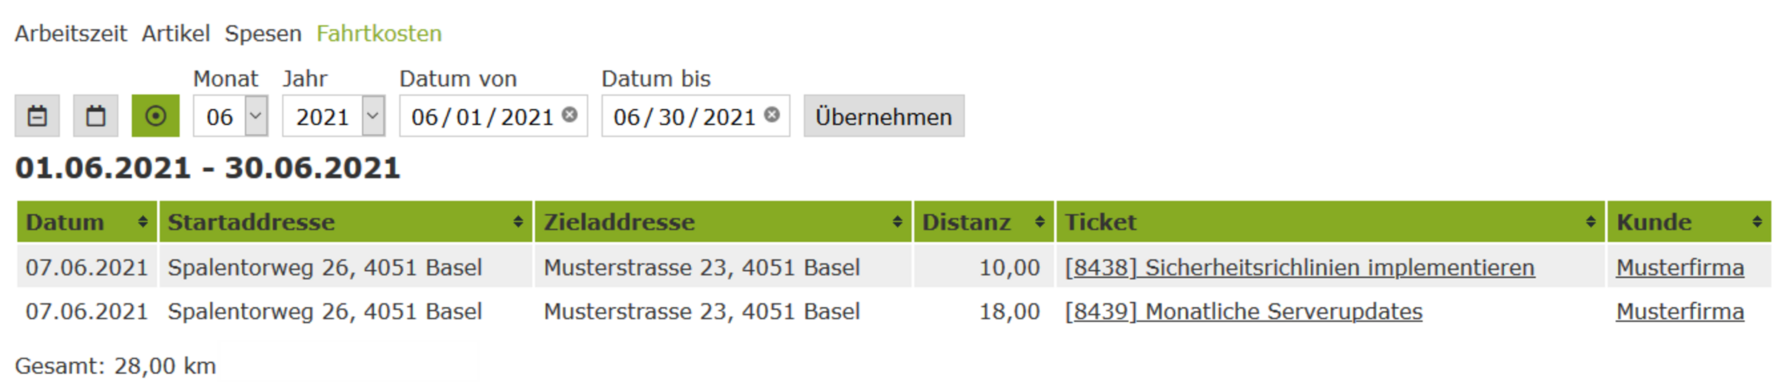Open ticket 8439 Monatliche Serverupdates
This screenshot has height=391, width=1786.
click(1244, 312)
